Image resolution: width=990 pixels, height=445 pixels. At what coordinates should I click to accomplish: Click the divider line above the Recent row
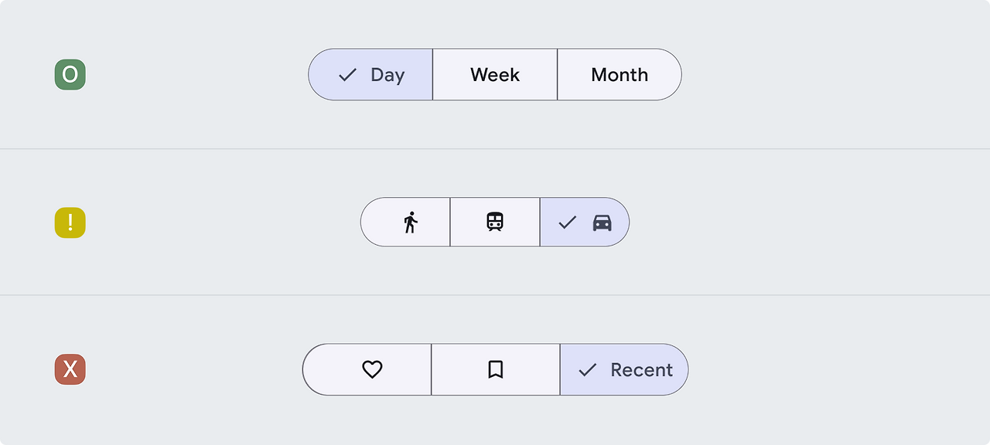click(495, 295)
